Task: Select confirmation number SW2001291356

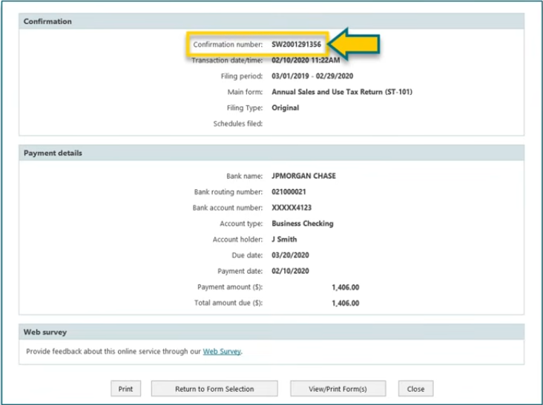Action: point(297,45)
